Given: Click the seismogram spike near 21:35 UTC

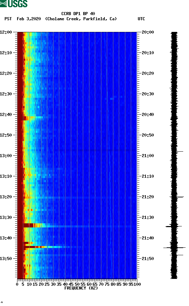Looking at the screenshot, I should (x=174, y=226).
